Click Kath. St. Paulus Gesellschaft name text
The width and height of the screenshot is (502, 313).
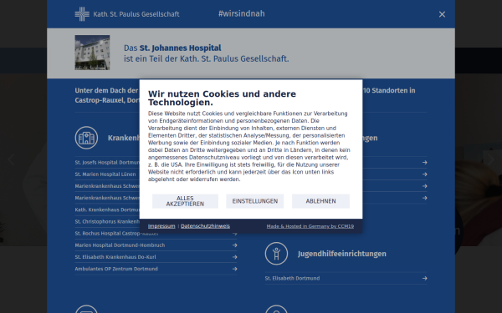136,14
